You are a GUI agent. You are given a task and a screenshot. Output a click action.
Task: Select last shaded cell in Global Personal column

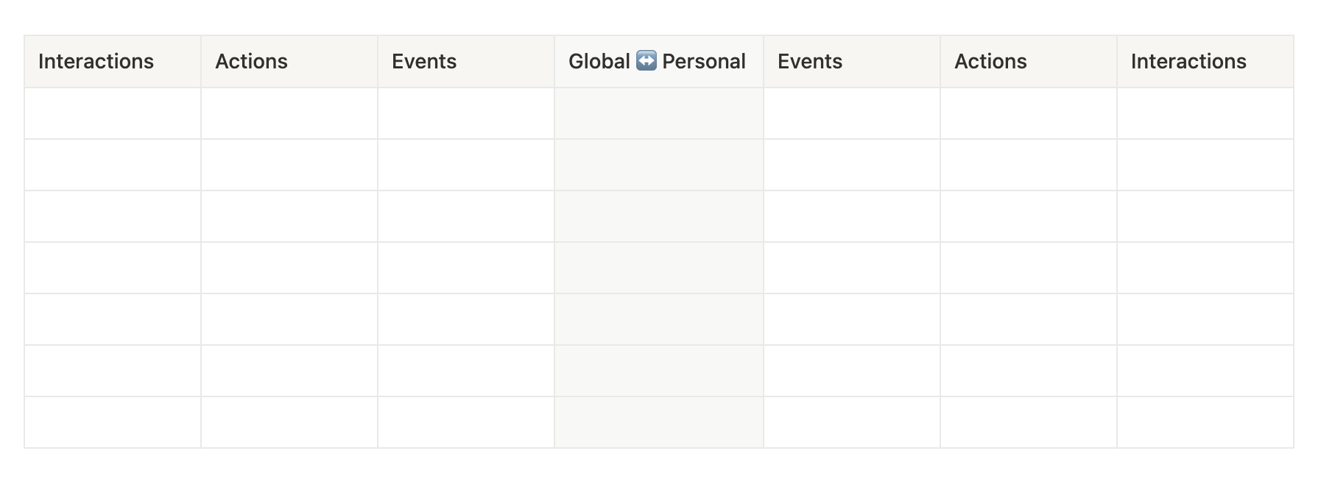(x=658, y=422)
